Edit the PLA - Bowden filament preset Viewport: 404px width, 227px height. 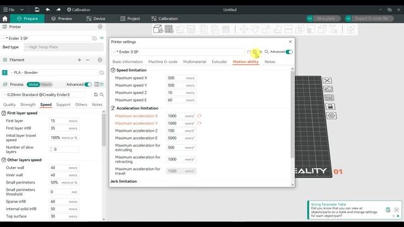pos(102,73)
